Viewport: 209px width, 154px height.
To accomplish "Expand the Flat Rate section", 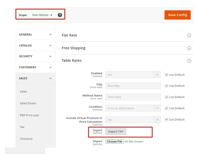I will pos(189,35).
